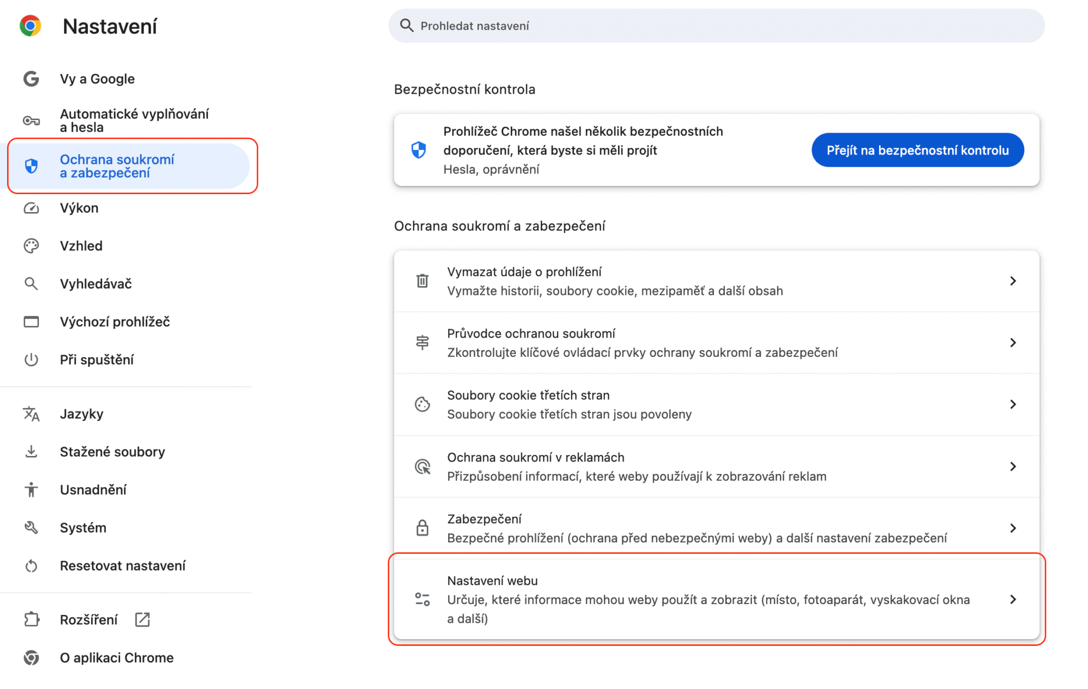
Task: Click the Prohledat nastavení search field
Action: 713,26
